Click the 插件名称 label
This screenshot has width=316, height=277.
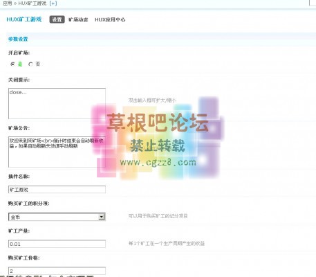[19, 177]
